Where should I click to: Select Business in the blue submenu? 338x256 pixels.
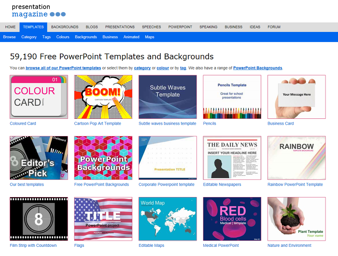click(110, 37)
